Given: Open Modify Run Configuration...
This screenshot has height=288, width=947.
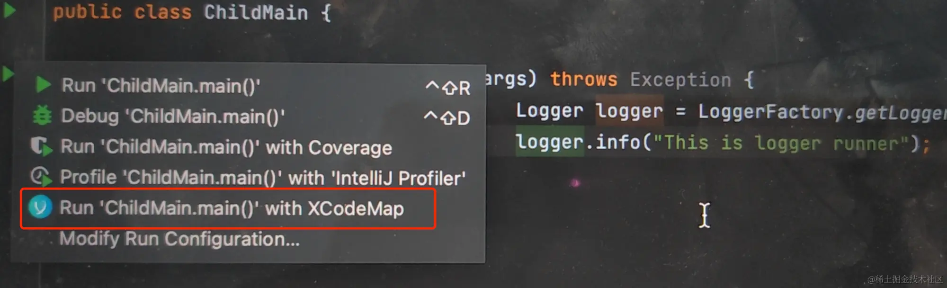Looking at the screenshot, I should point(179,239).
